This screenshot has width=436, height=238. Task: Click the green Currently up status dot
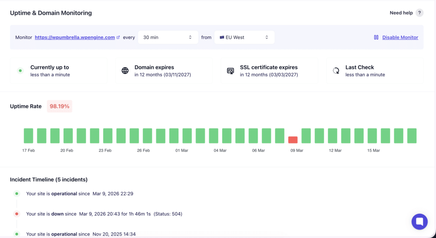click(x=20, y=70)
